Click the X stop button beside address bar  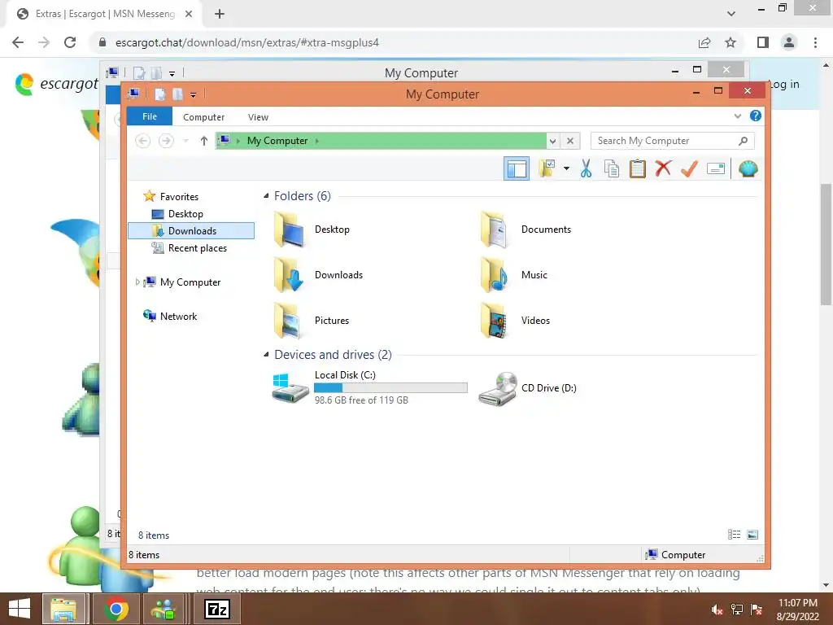point(570,141)
